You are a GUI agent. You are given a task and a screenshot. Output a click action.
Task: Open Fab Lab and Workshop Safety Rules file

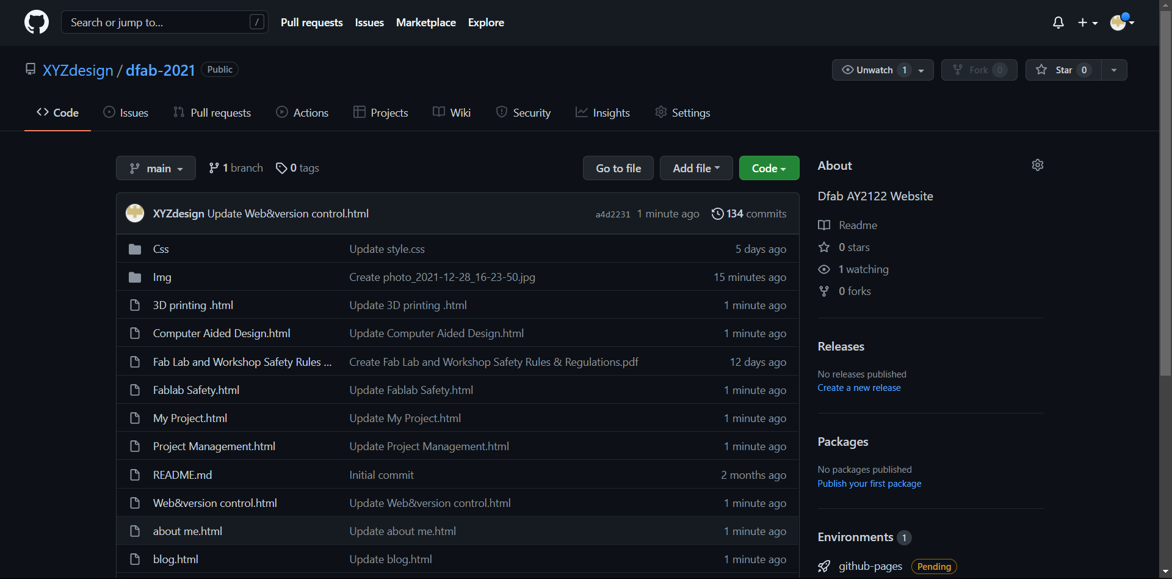[x=242, y=362]
